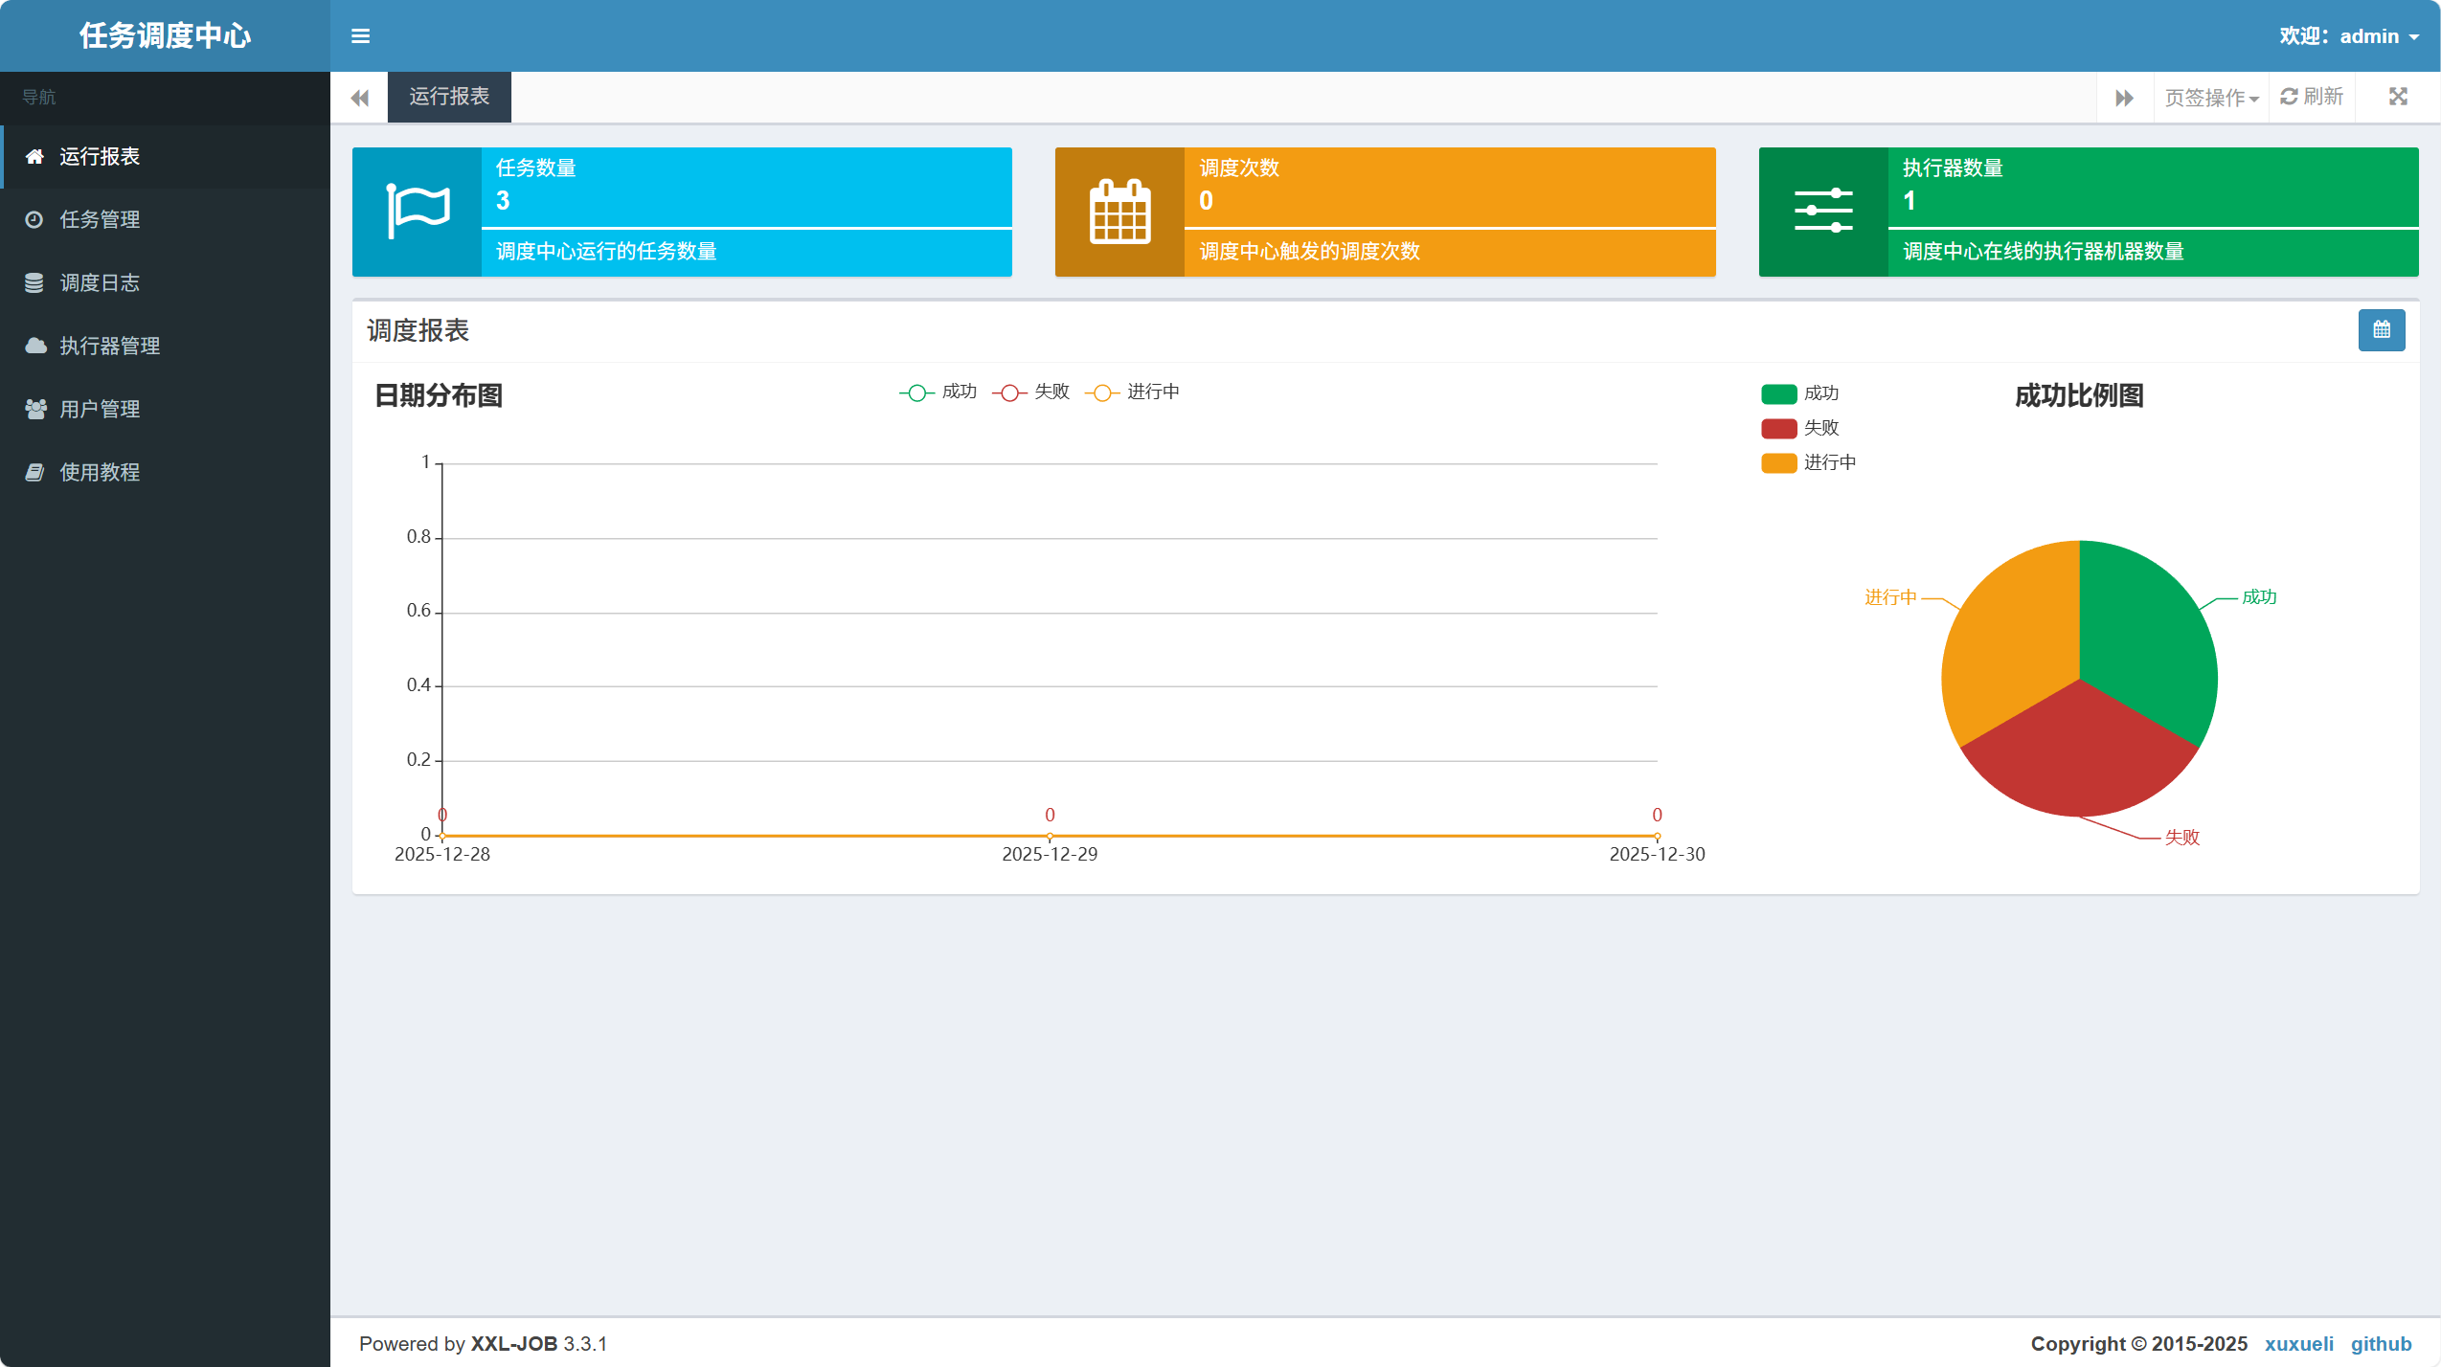Click the sliders icon on executor card
Screen dimensions: 2441x1367
[1822, 212]
